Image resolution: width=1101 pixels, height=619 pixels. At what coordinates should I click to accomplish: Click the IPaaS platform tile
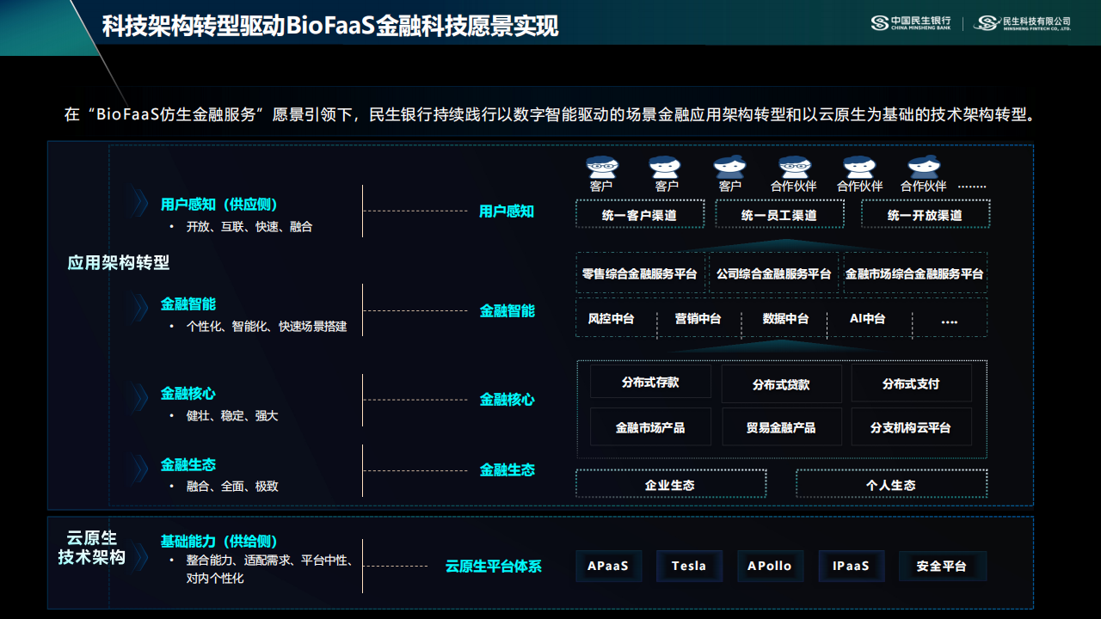851,566
